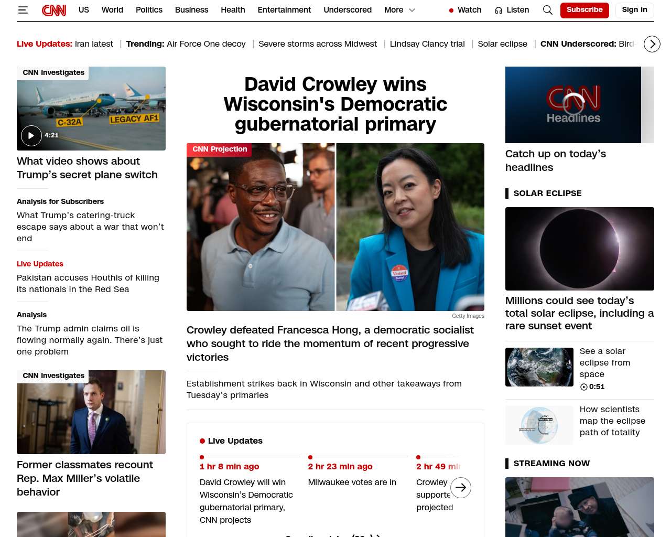Viewport: 671px width, 537px height.
Task: Click the Watch link text
Action: 469,10
